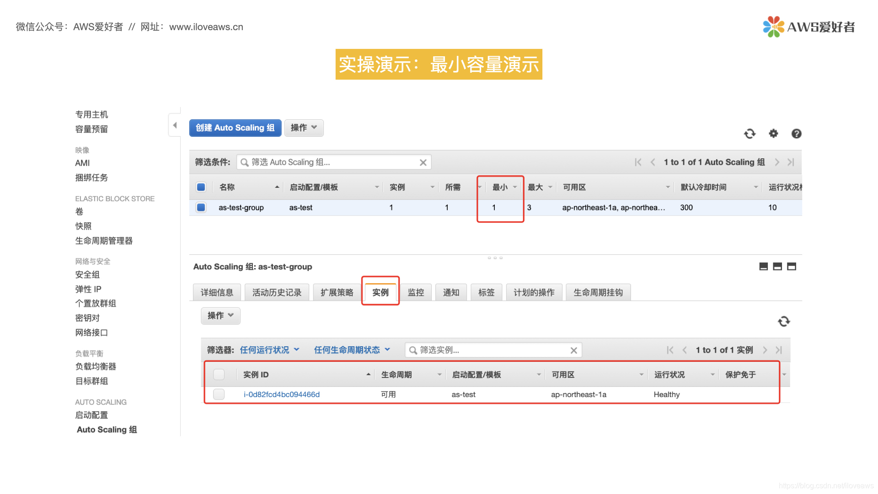This screenshot has height=494, width=878.
Task: Go to next page of instances
Action: (765, 350)
